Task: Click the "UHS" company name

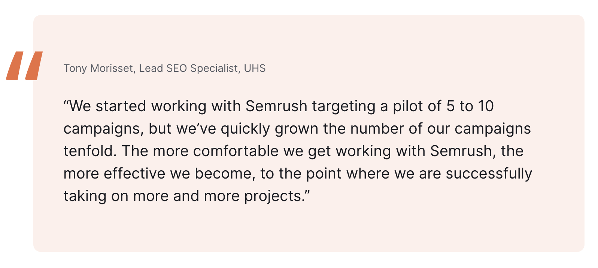Action: tap(255, 68)
